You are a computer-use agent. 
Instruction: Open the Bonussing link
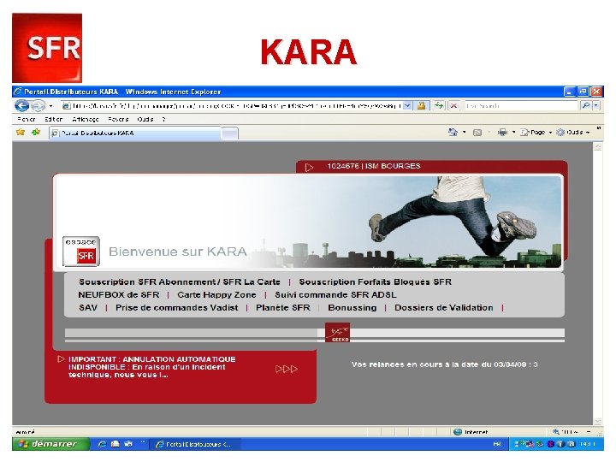(352, 308)
